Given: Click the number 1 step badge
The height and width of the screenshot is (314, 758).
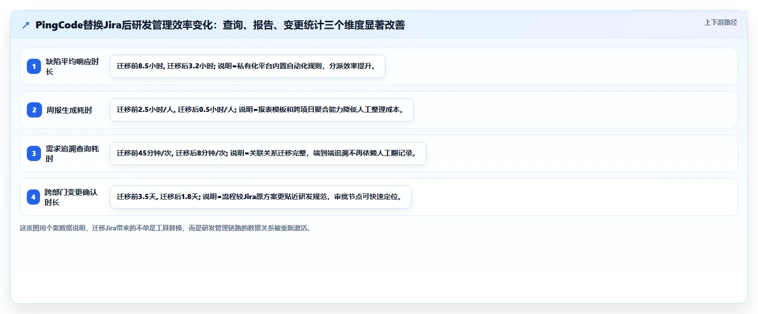Looking at the screenshot, I should tap(34, 66).
